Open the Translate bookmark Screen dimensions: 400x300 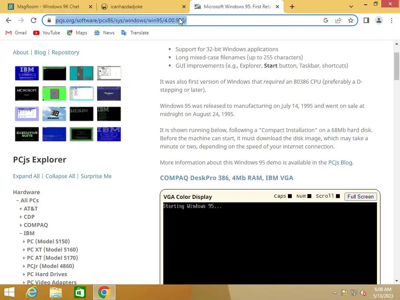135,33
